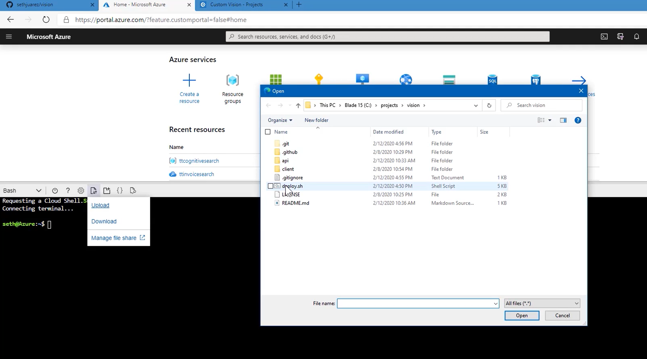The width and height of the screenshot is (647, 359).
Task: Select the Home - Microsoft Azure tab
Action: coord(147,5)
